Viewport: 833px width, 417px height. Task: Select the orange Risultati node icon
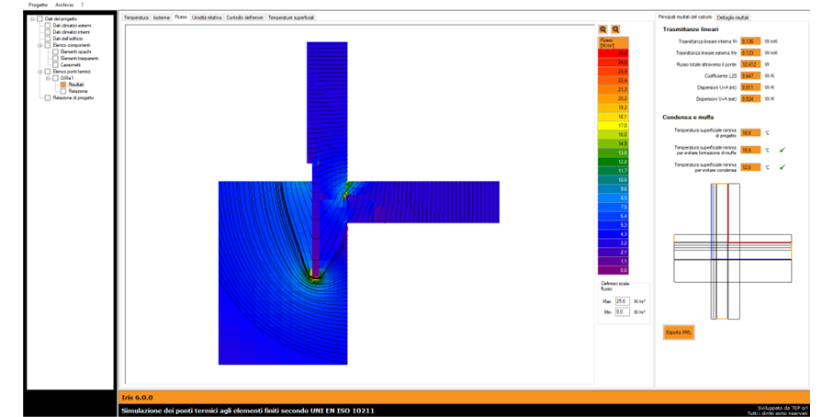click(x=63, y=85)
